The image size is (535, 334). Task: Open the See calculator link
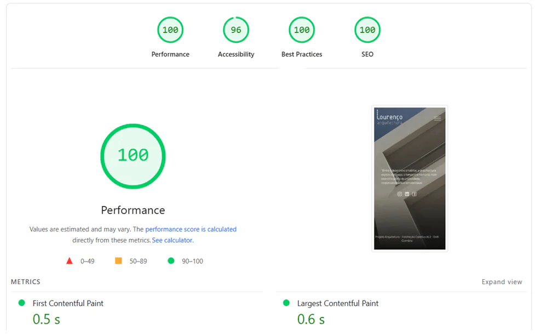[x=172, y=240]
